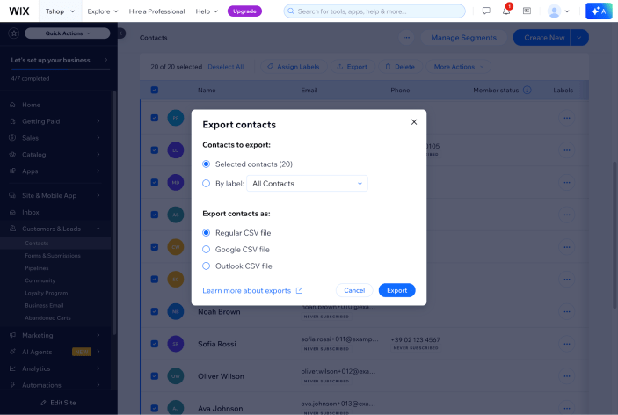Open the chat messages icon
This screenshot has height=415, width=618.
click(x=486, y=11)
